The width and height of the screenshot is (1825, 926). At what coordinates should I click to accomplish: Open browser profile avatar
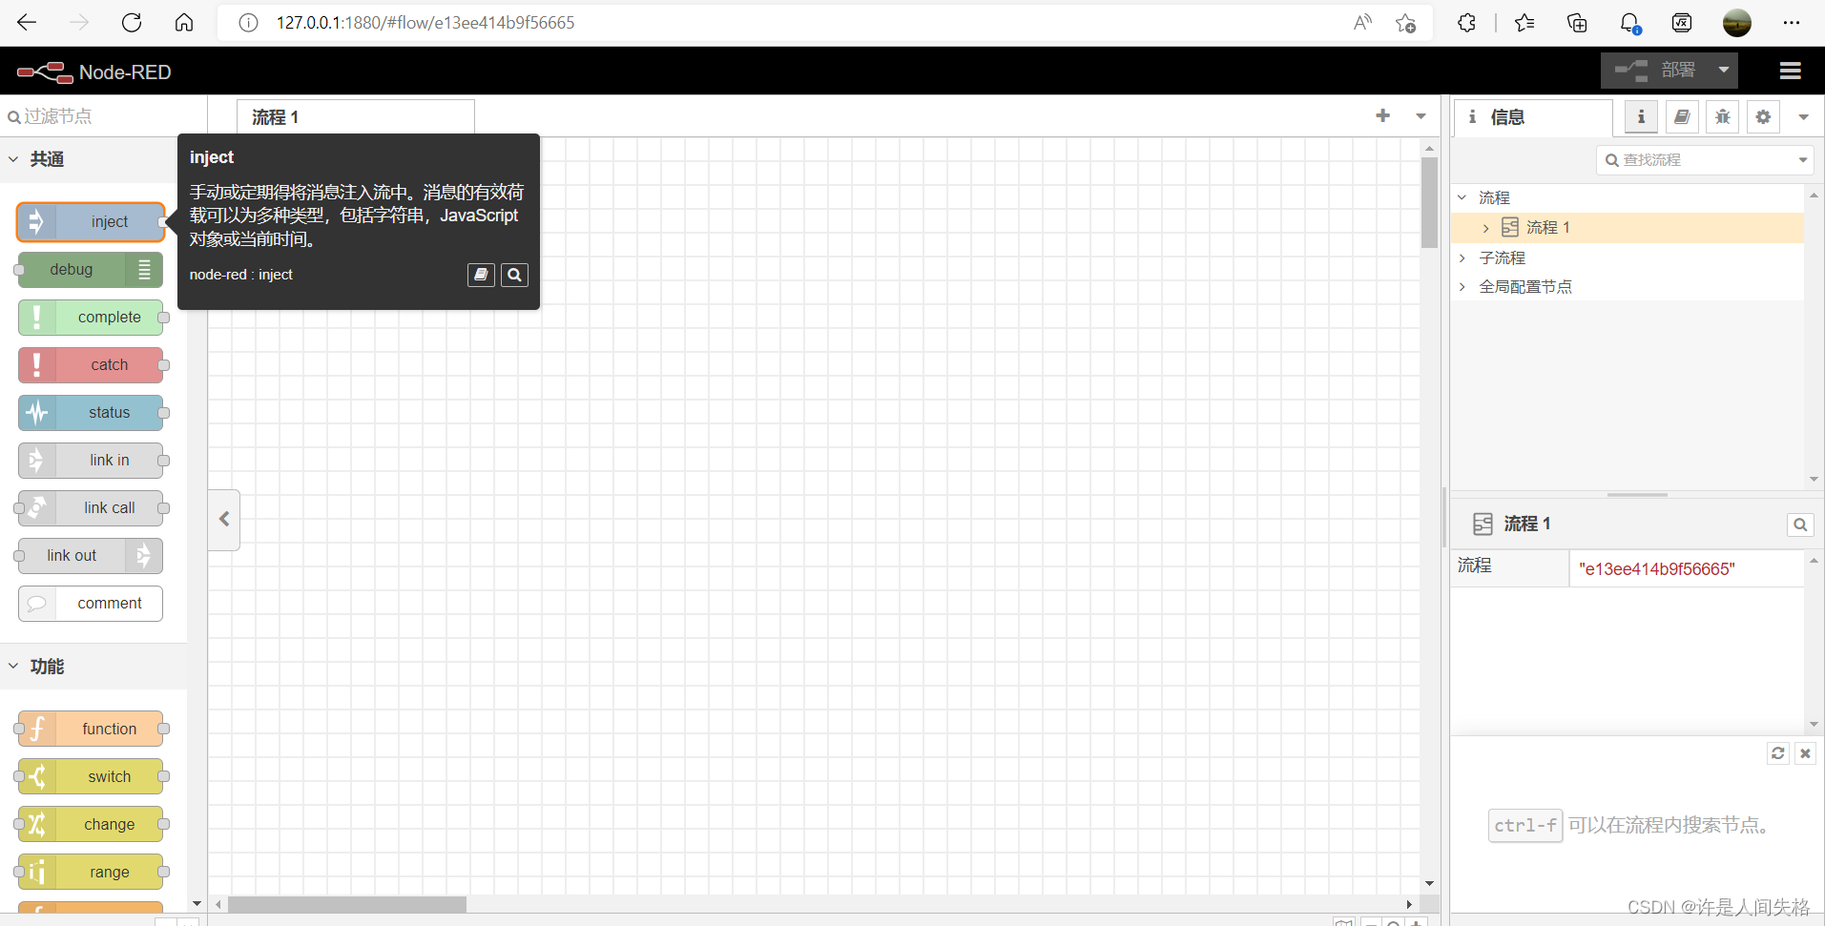click(x=1737, y=23)
